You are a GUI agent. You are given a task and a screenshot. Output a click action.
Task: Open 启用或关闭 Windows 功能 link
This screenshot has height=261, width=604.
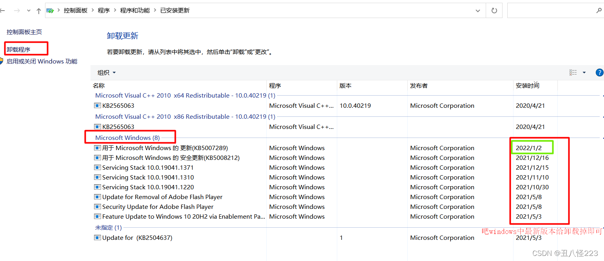pyautogui.click(x=42, y=61)
